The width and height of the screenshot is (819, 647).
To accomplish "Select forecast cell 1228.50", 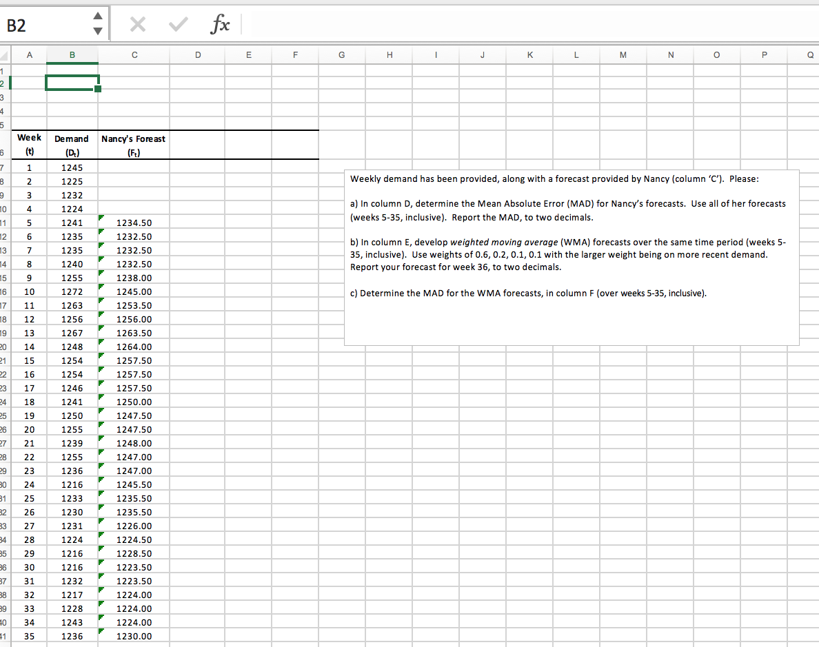I will click(x=134, y=553).
